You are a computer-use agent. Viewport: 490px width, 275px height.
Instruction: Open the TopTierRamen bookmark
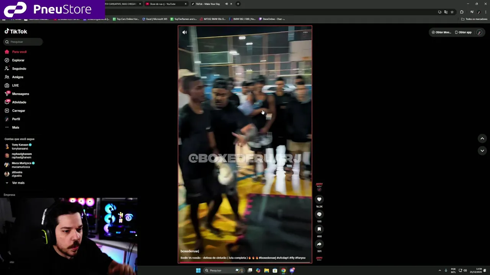point(183,19)
